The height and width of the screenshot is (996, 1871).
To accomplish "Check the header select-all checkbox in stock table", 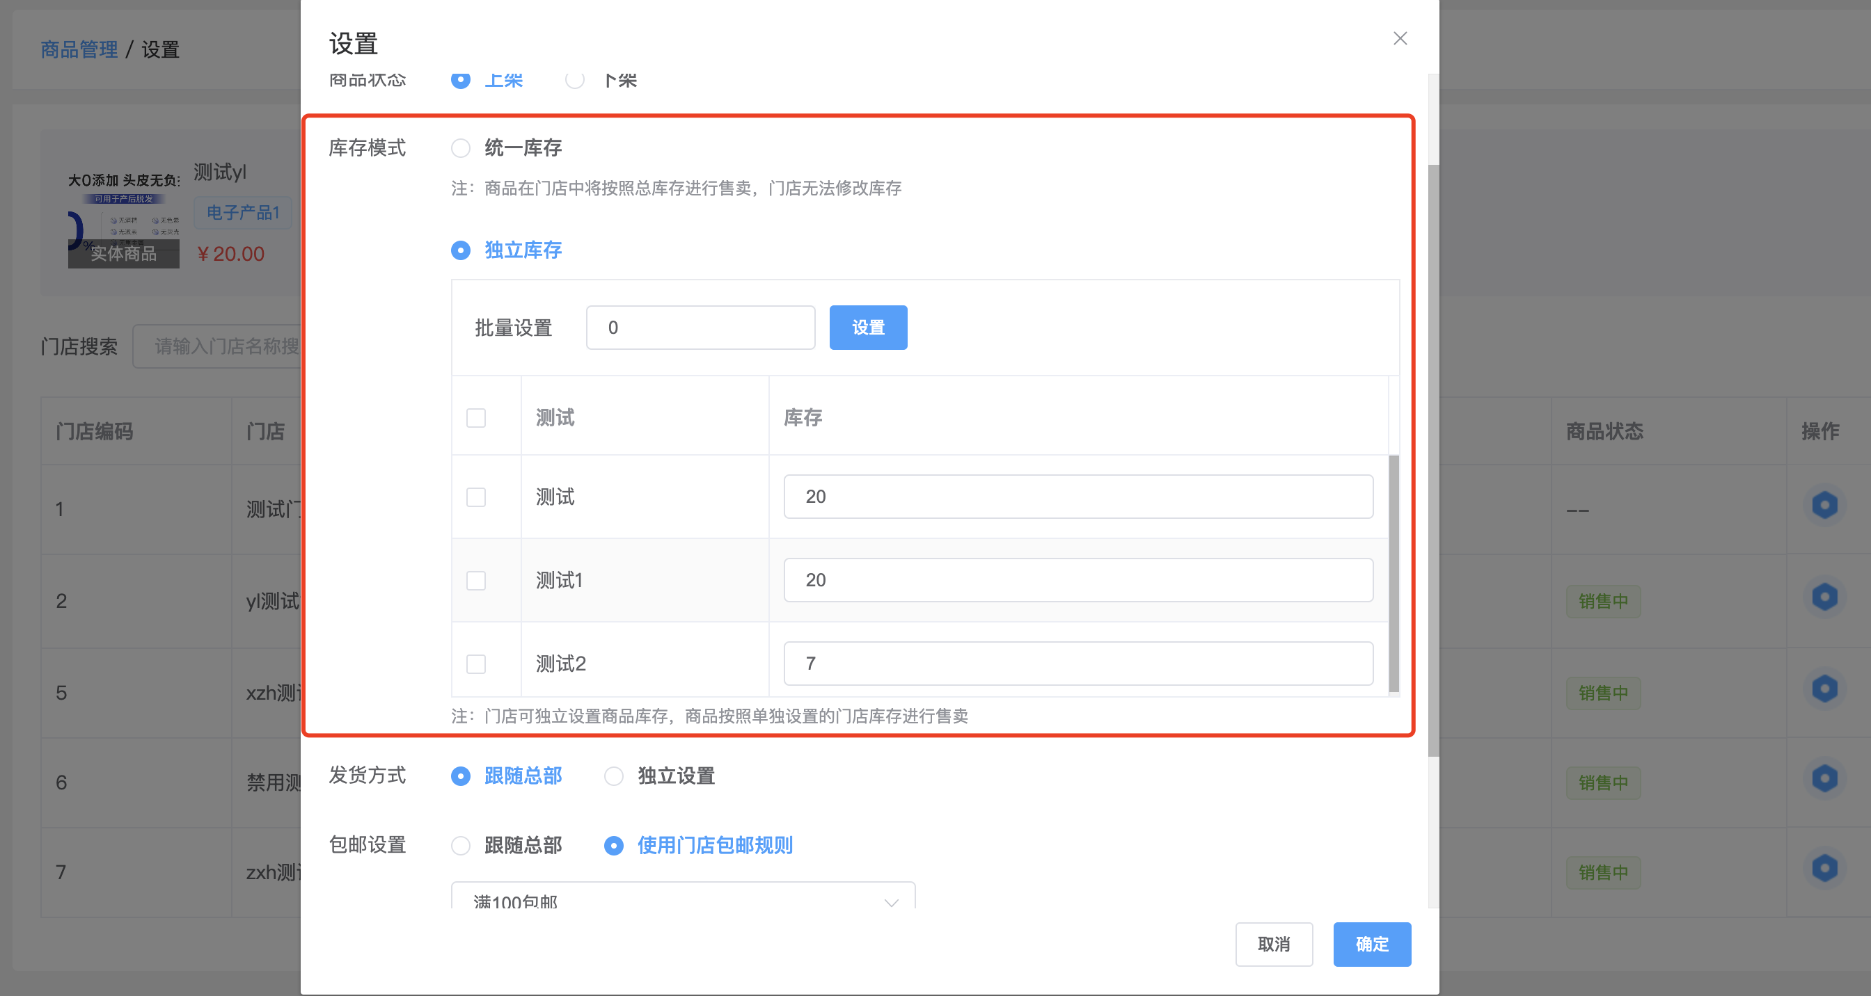I will [x=475, y=418].
